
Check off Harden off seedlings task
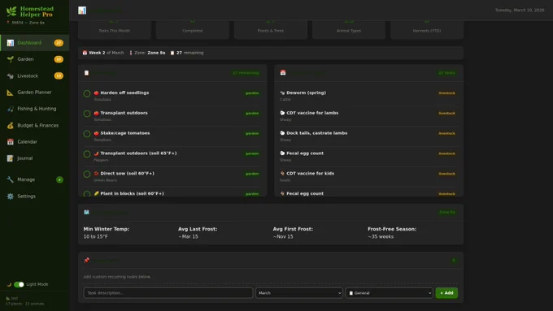click(x=87, y=93)
